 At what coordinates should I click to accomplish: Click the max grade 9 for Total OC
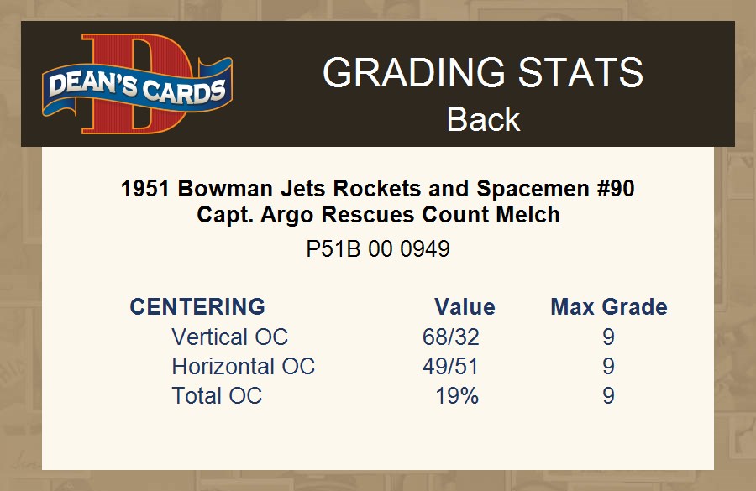point(608,396)
